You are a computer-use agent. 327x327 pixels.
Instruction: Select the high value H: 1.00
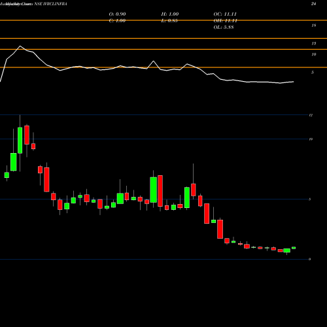pyautogui.click(x=170, y=14)
